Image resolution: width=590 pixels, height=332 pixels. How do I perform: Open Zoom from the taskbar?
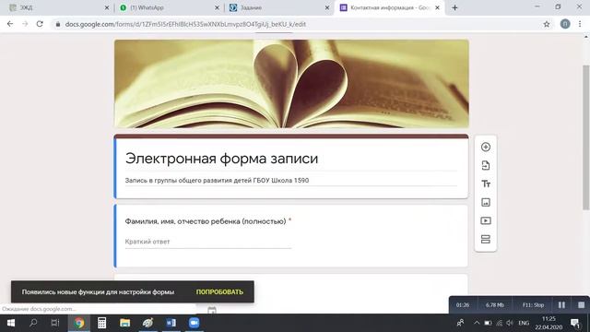(194, 323)
